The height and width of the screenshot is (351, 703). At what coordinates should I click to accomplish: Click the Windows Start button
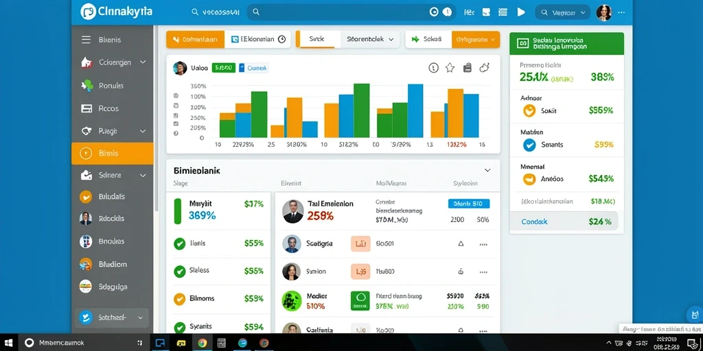coord(8,343)
